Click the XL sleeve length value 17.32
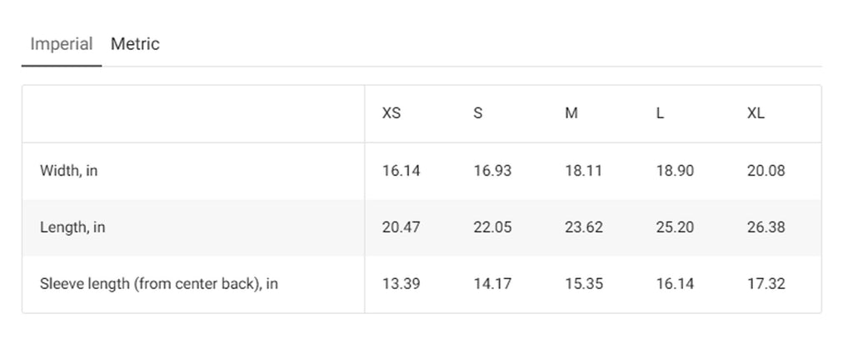Screen dimensions: 853x359 pyautogui.click(x=766, y=284)
